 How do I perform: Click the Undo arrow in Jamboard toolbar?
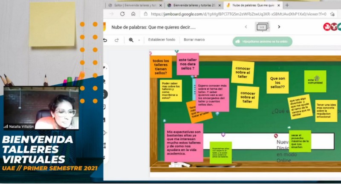pos(105,40)
